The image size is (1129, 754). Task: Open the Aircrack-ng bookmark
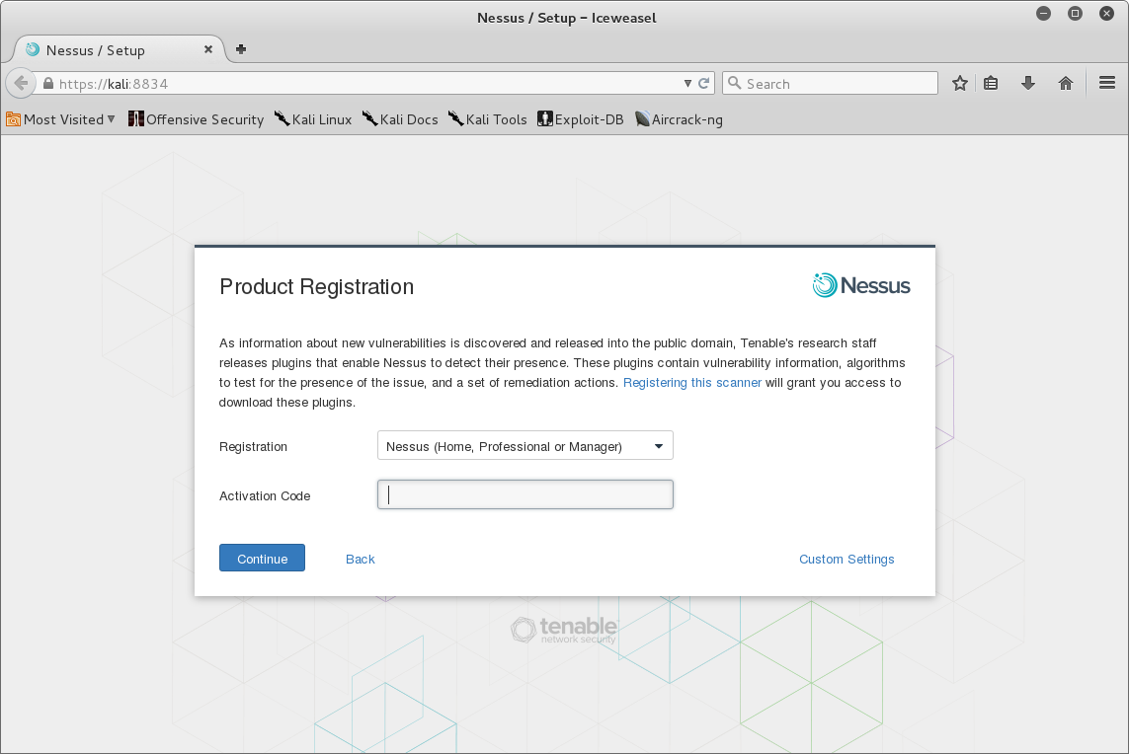pos(679,119)
